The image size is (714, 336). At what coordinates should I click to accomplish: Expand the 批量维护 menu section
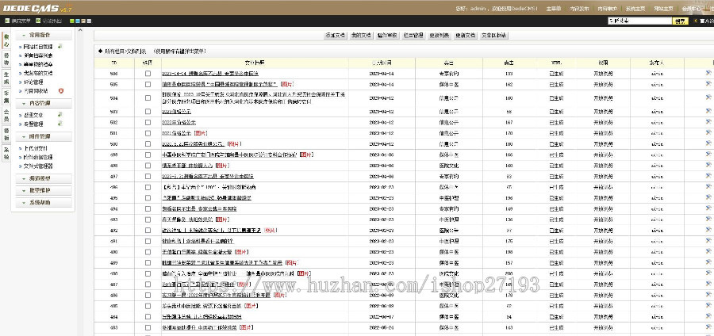pos(44,190)
